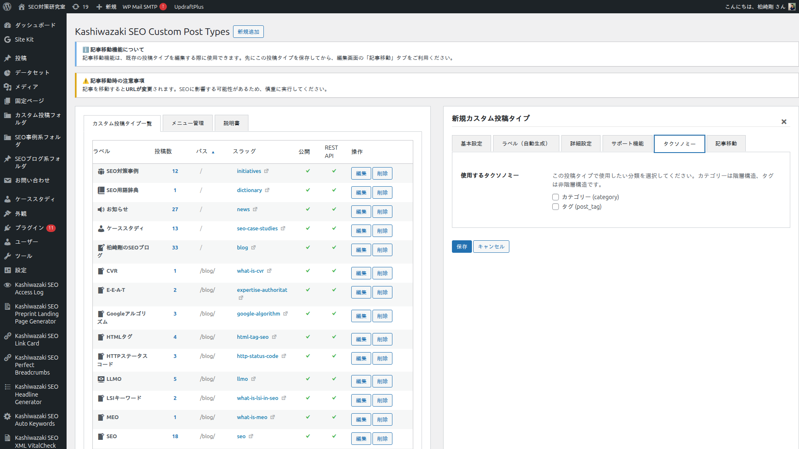Screen dimensions: 799x449
Task: Close the 新規カスタム投稿タイプ panel
Action: coord(784,122)
